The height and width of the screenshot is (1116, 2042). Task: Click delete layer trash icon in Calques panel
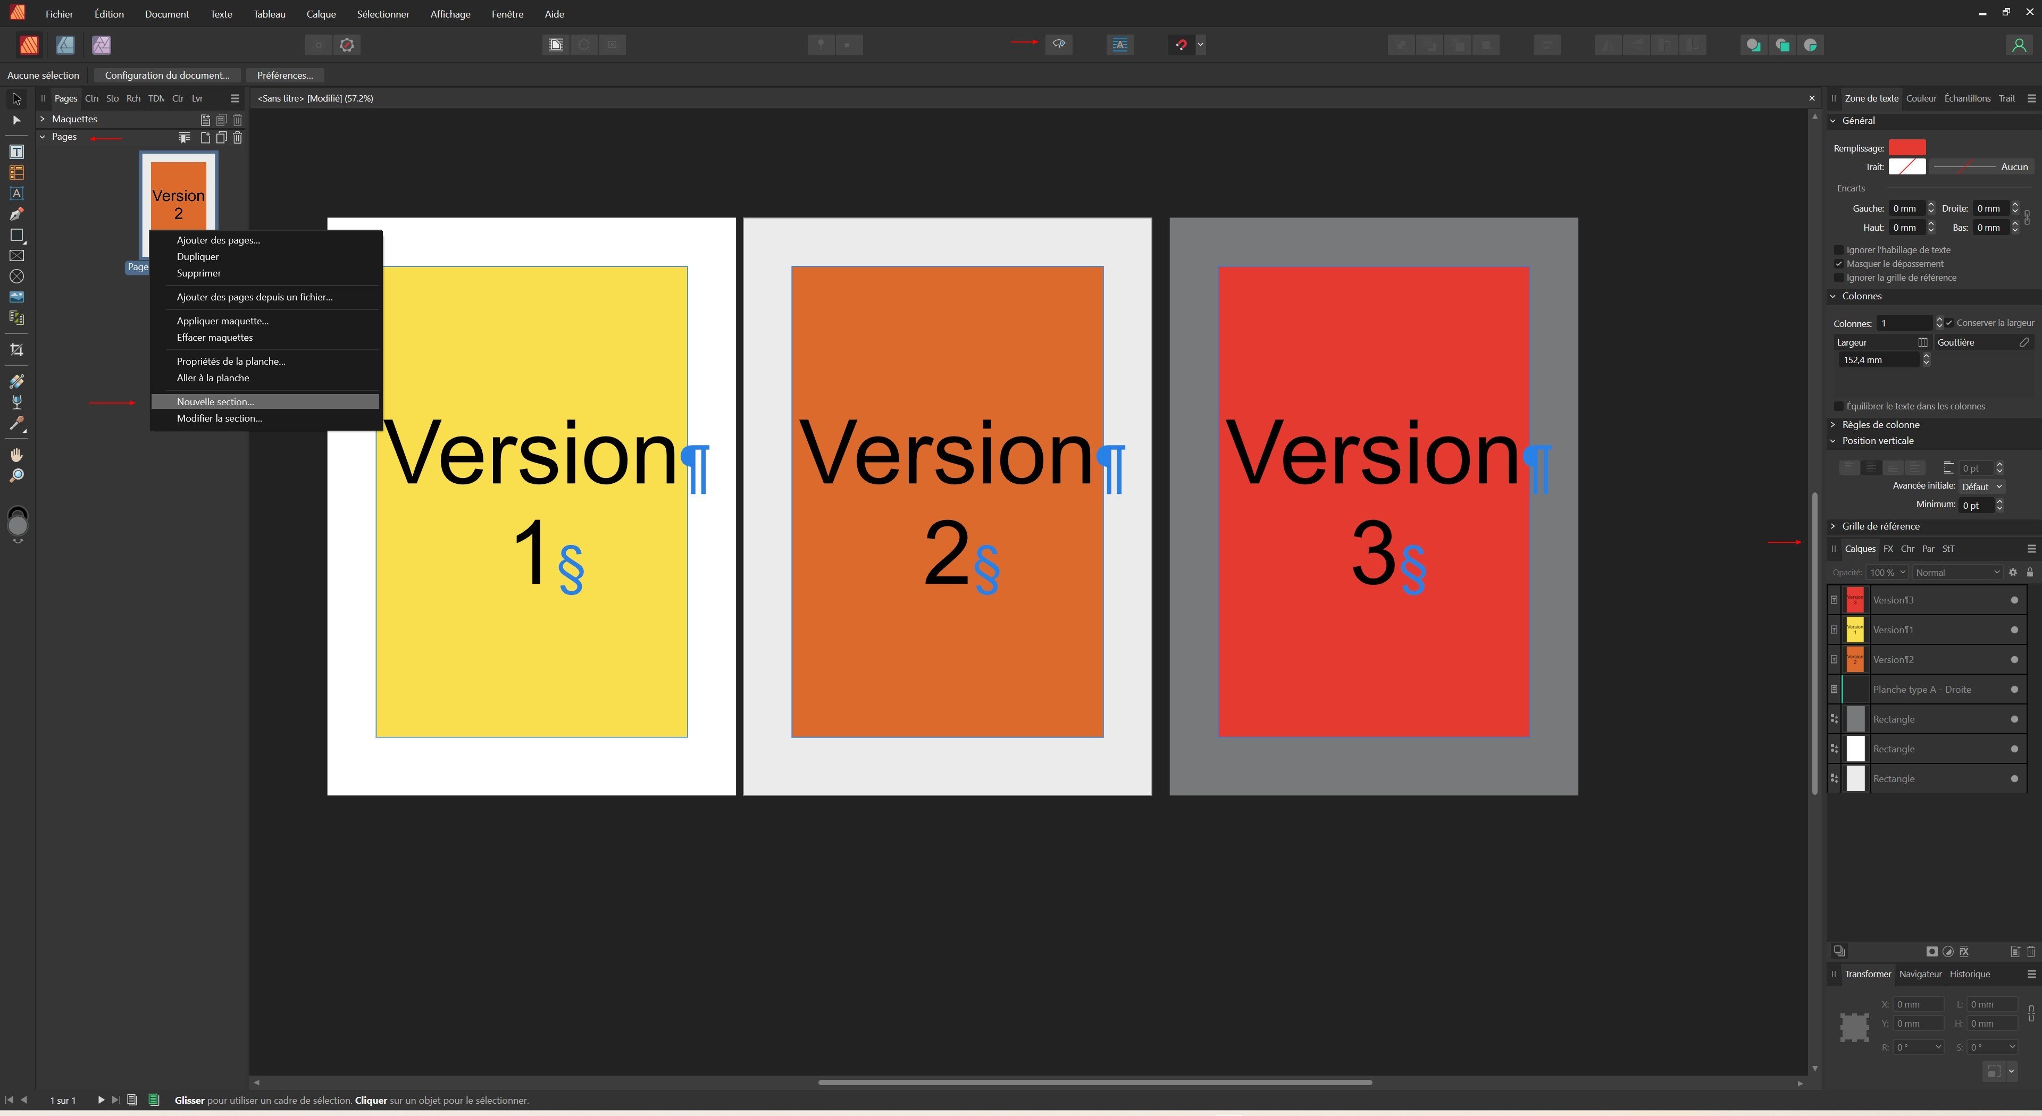click(x=2031, y=951)
